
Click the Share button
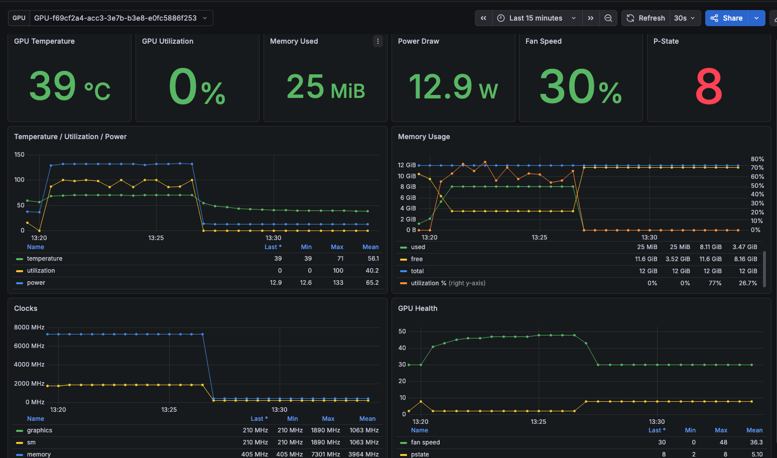pyautogui.click(x=726, y=18)
